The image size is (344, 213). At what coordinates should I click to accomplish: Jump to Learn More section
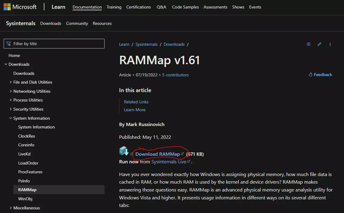click(135, 110)
